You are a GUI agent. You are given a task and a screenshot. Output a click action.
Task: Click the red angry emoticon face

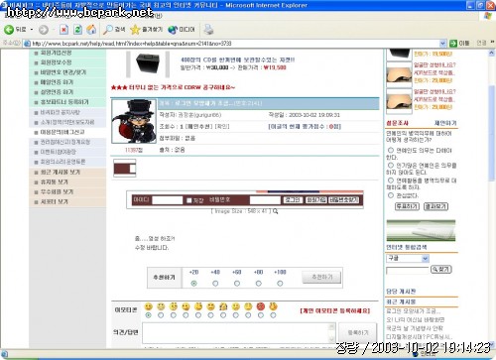261,306
